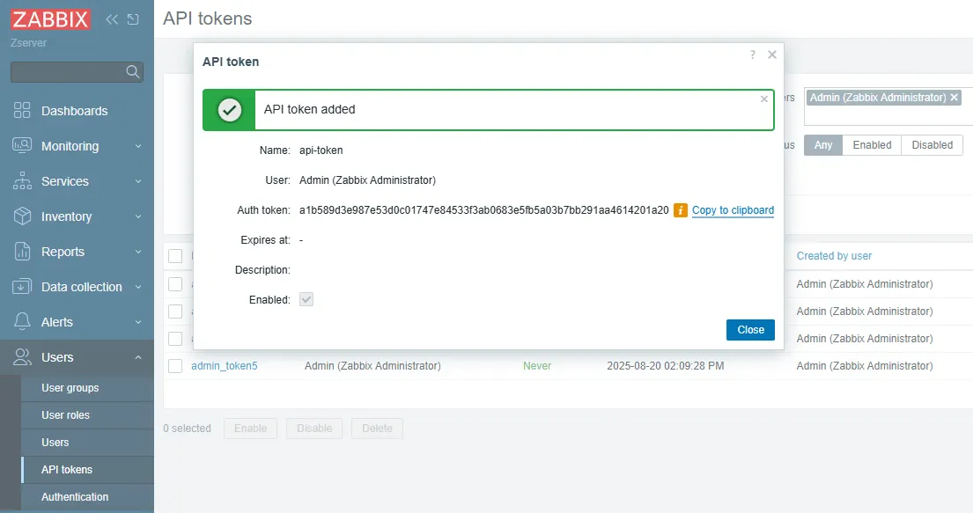Check the admin_token5 row checkbox
Image resolution: width=973 pixels, height=513 pixels.
pyautogui.click(x=175, y=366)
